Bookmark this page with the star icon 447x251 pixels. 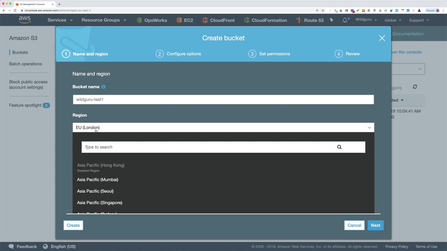(x=323, y=10)
